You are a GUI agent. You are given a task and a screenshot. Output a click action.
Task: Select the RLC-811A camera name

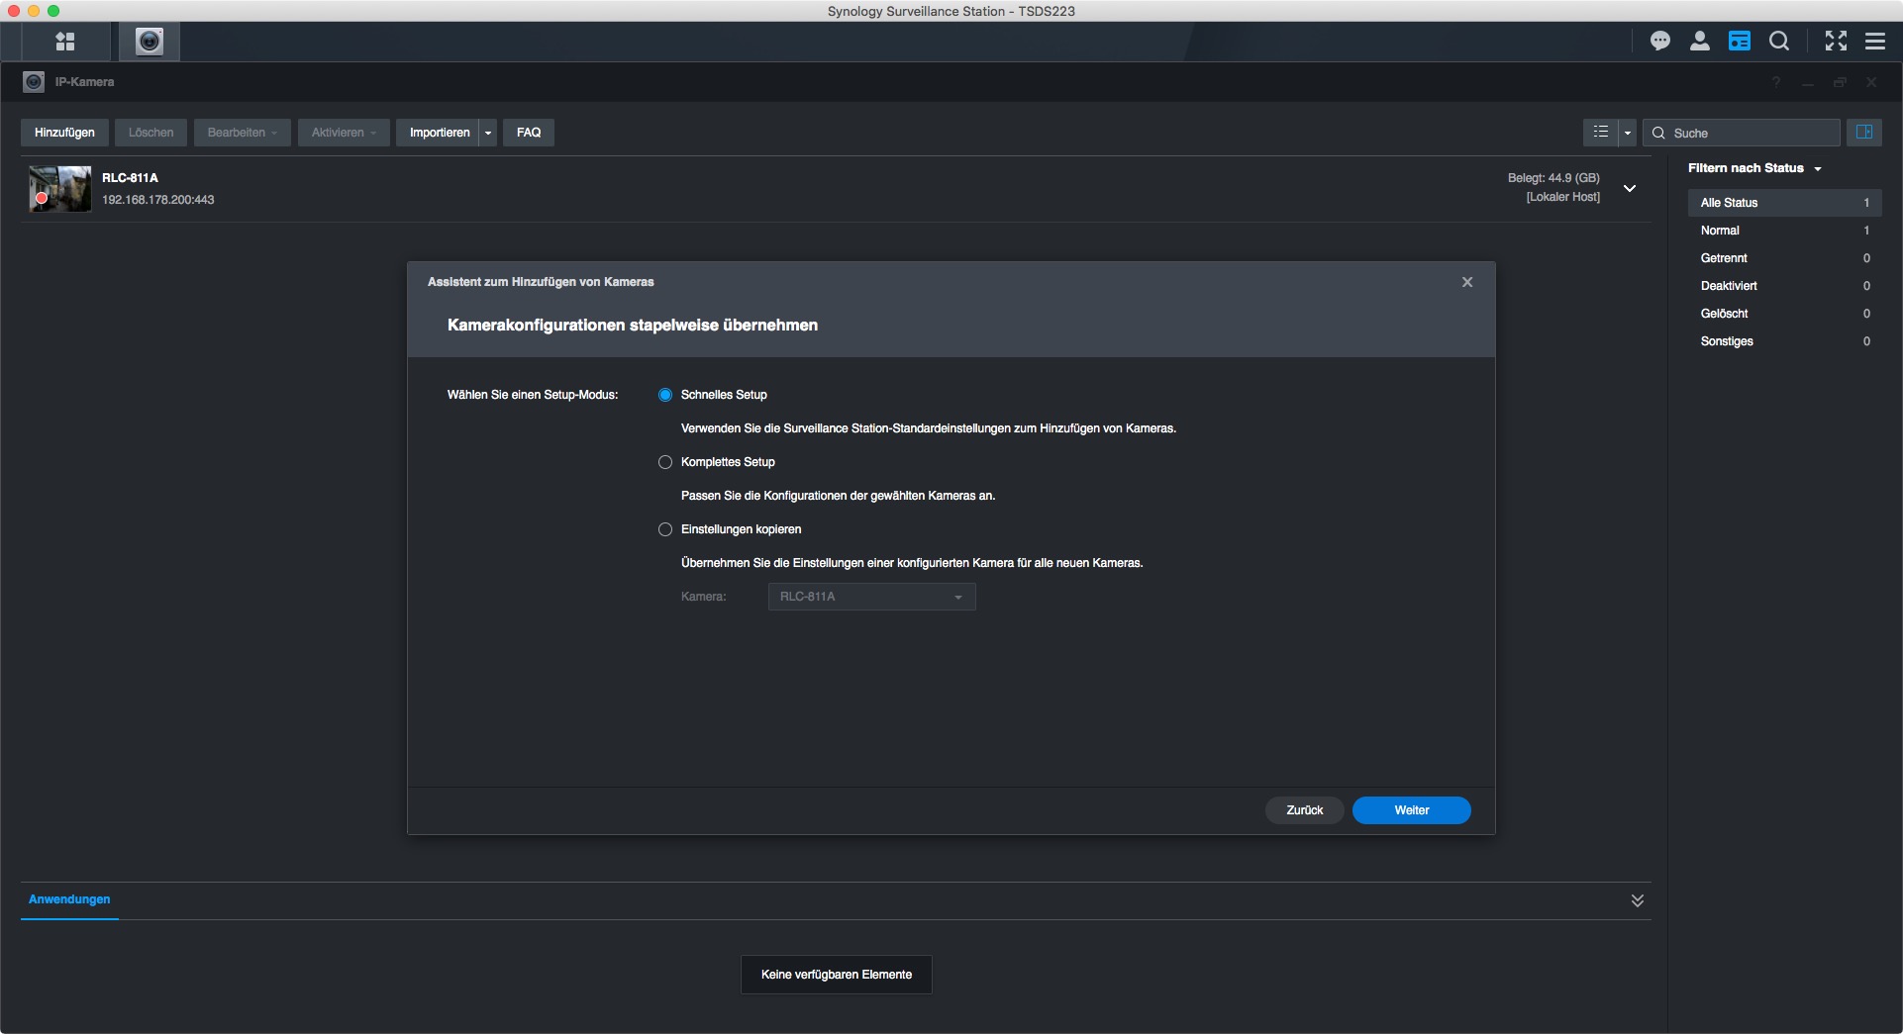[x=130, y=178]
